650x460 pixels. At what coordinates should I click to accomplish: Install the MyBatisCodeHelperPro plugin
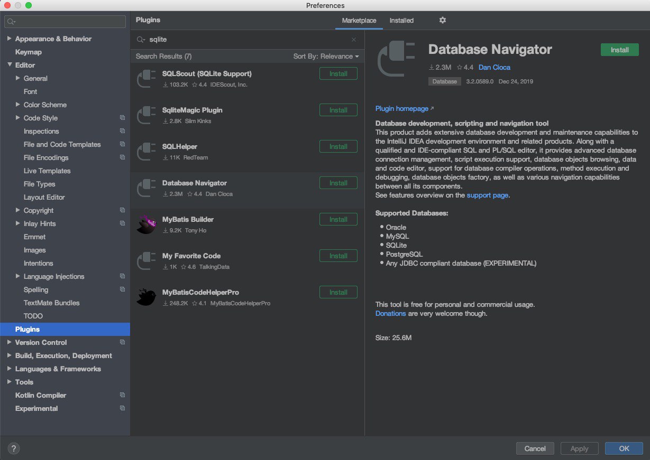point(338,293)
